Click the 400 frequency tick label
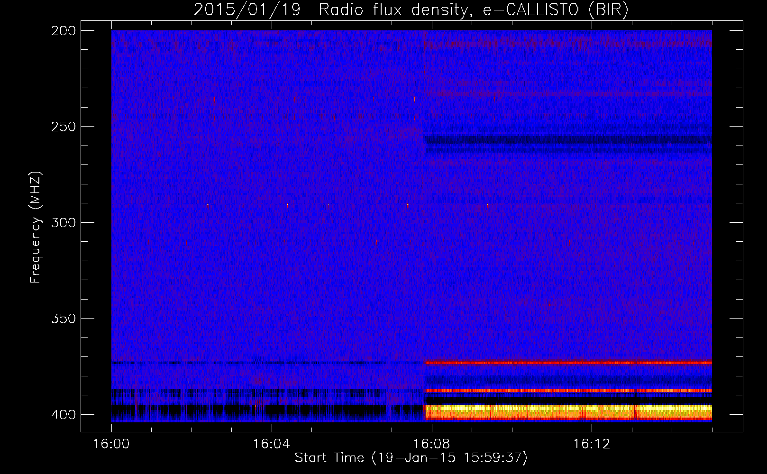Viewport: 767px width, 474px height. 64,414
